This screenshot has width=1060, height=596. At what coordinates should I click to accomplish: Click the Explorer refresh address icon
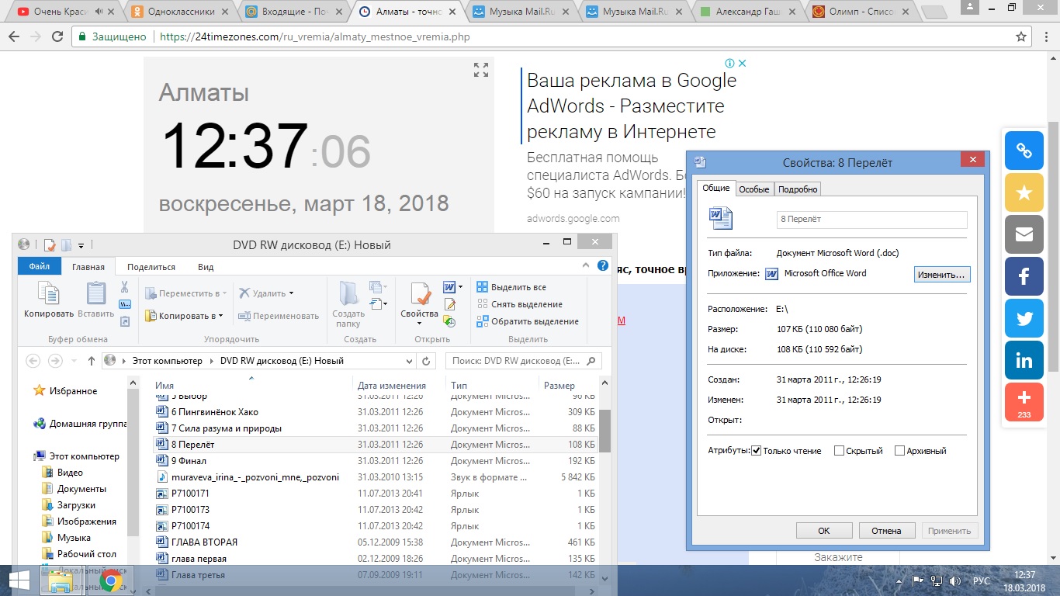pos(425,361)
